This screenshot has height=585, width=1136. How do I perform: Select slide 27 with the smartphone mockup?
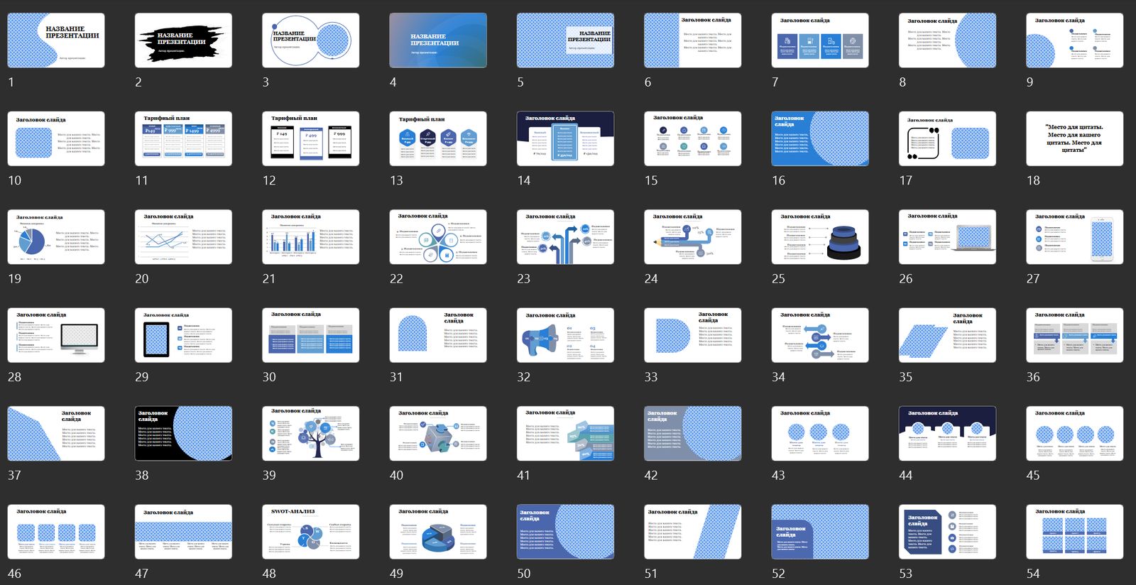[x=1074, y=237]
